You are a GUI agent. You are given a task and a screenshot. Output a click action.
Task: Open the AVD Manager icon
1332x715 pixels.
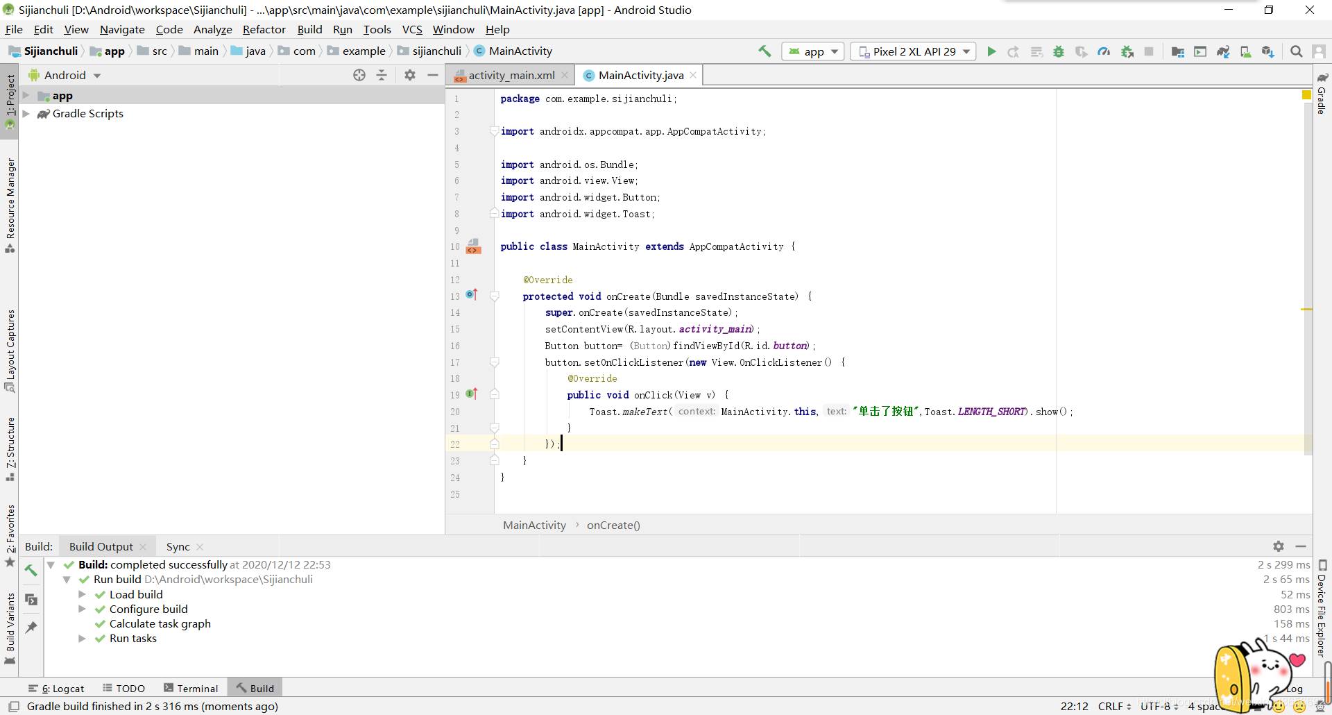[x=1246, y=51]
